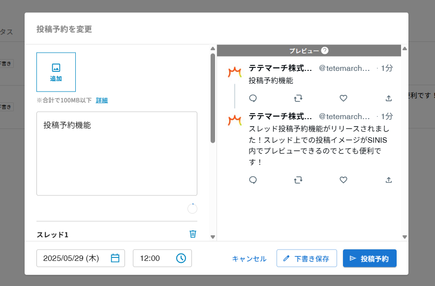The image size is (435, 286).
Task: Click the retweet icon on the first preview tweet
Action: [x=298, y=98]
